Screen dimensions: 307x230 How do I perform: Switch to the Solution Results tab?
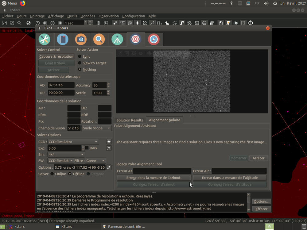click(x=130, y=120)
